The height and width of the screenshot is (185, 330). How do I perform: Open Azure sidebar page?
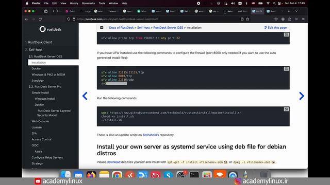pyautogui.click(x=38, y=152)
